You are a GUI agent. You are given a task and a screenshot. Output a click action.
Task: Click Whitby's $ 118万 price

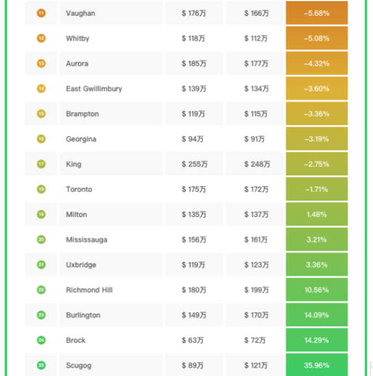click(193, 38)
